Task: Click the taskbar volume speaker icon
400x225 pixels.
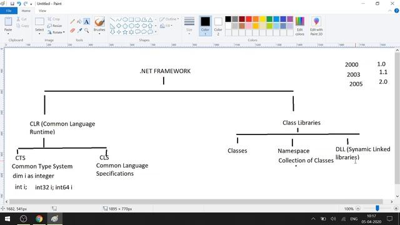Action: pos(333,219)
